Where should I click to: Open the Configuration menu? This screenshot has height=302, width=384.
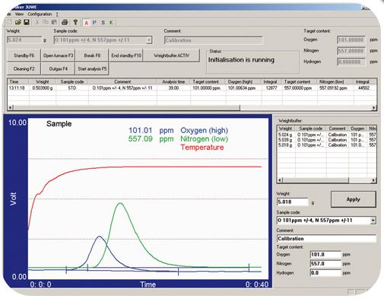tap(40, 14)
